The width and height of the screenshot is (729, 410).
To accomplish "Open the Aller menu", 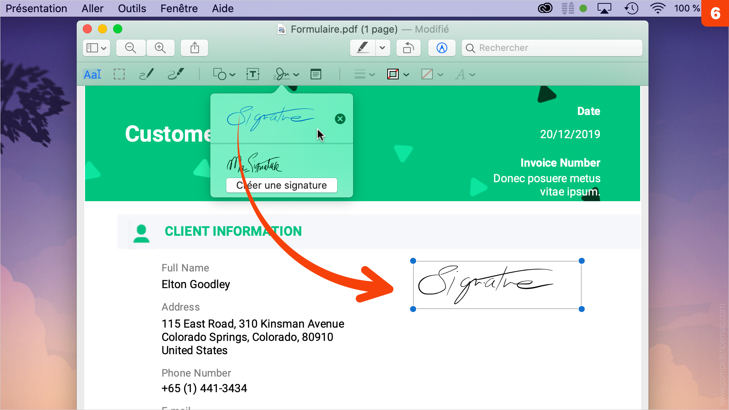I will [92, 8].
